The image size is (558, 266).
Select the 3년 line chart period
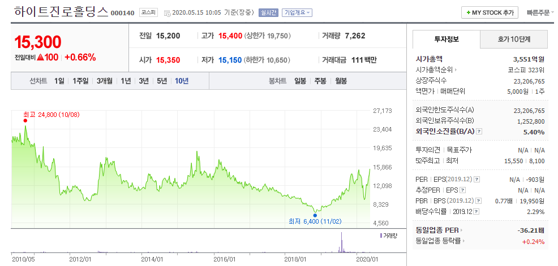click(144, 81)
